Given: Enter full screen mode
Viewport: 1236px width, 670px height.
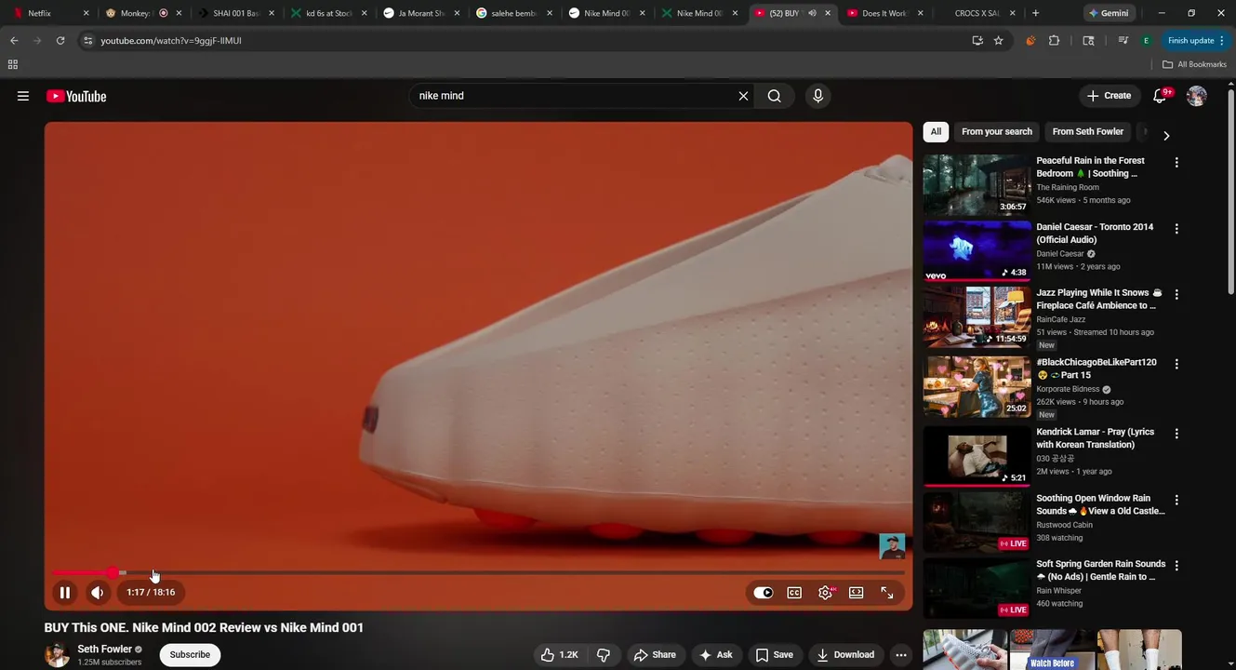Looking at the screenshot, I should coord(887,593).
